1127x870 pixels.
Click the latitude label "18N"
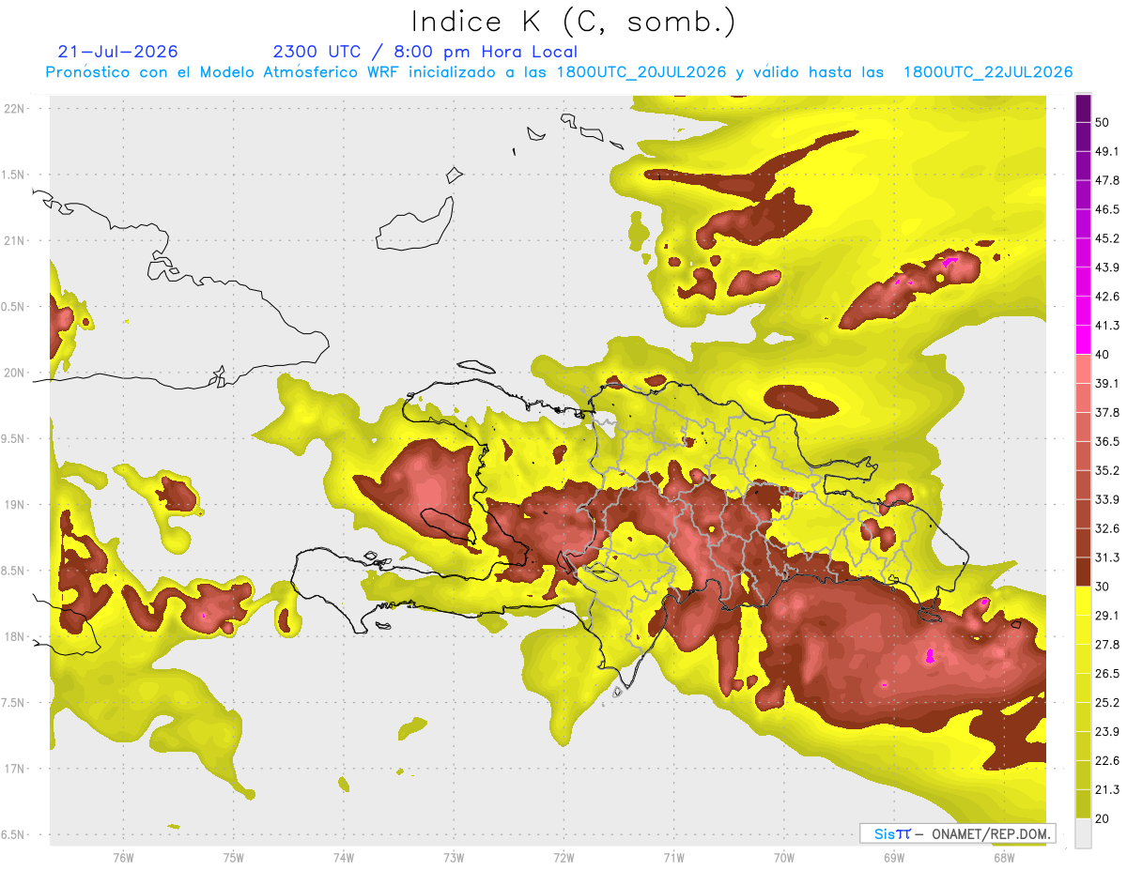click(x=15, y=636)
